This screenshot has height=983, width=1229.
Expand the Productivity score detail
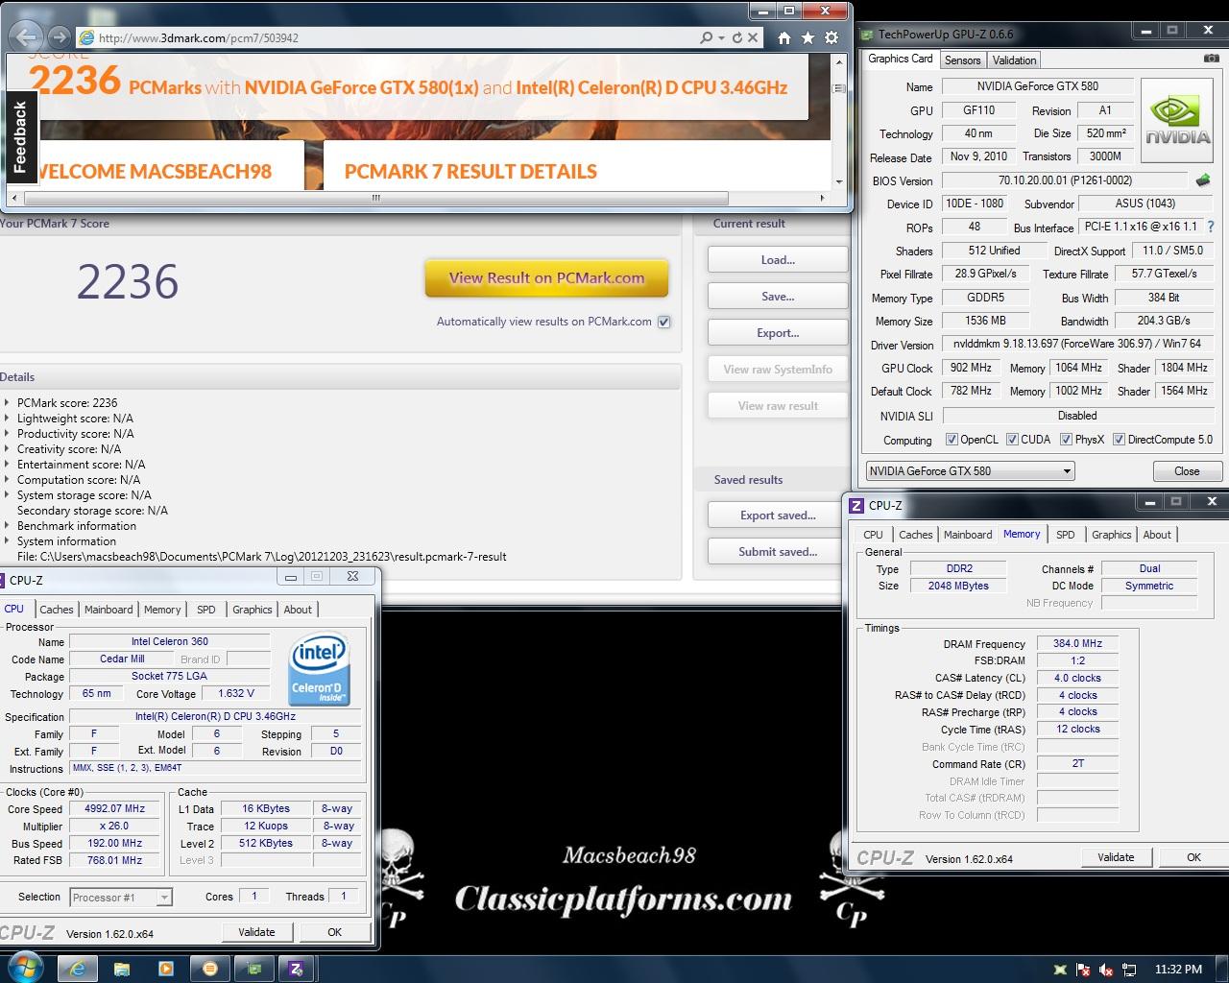[x=8, y=434]
